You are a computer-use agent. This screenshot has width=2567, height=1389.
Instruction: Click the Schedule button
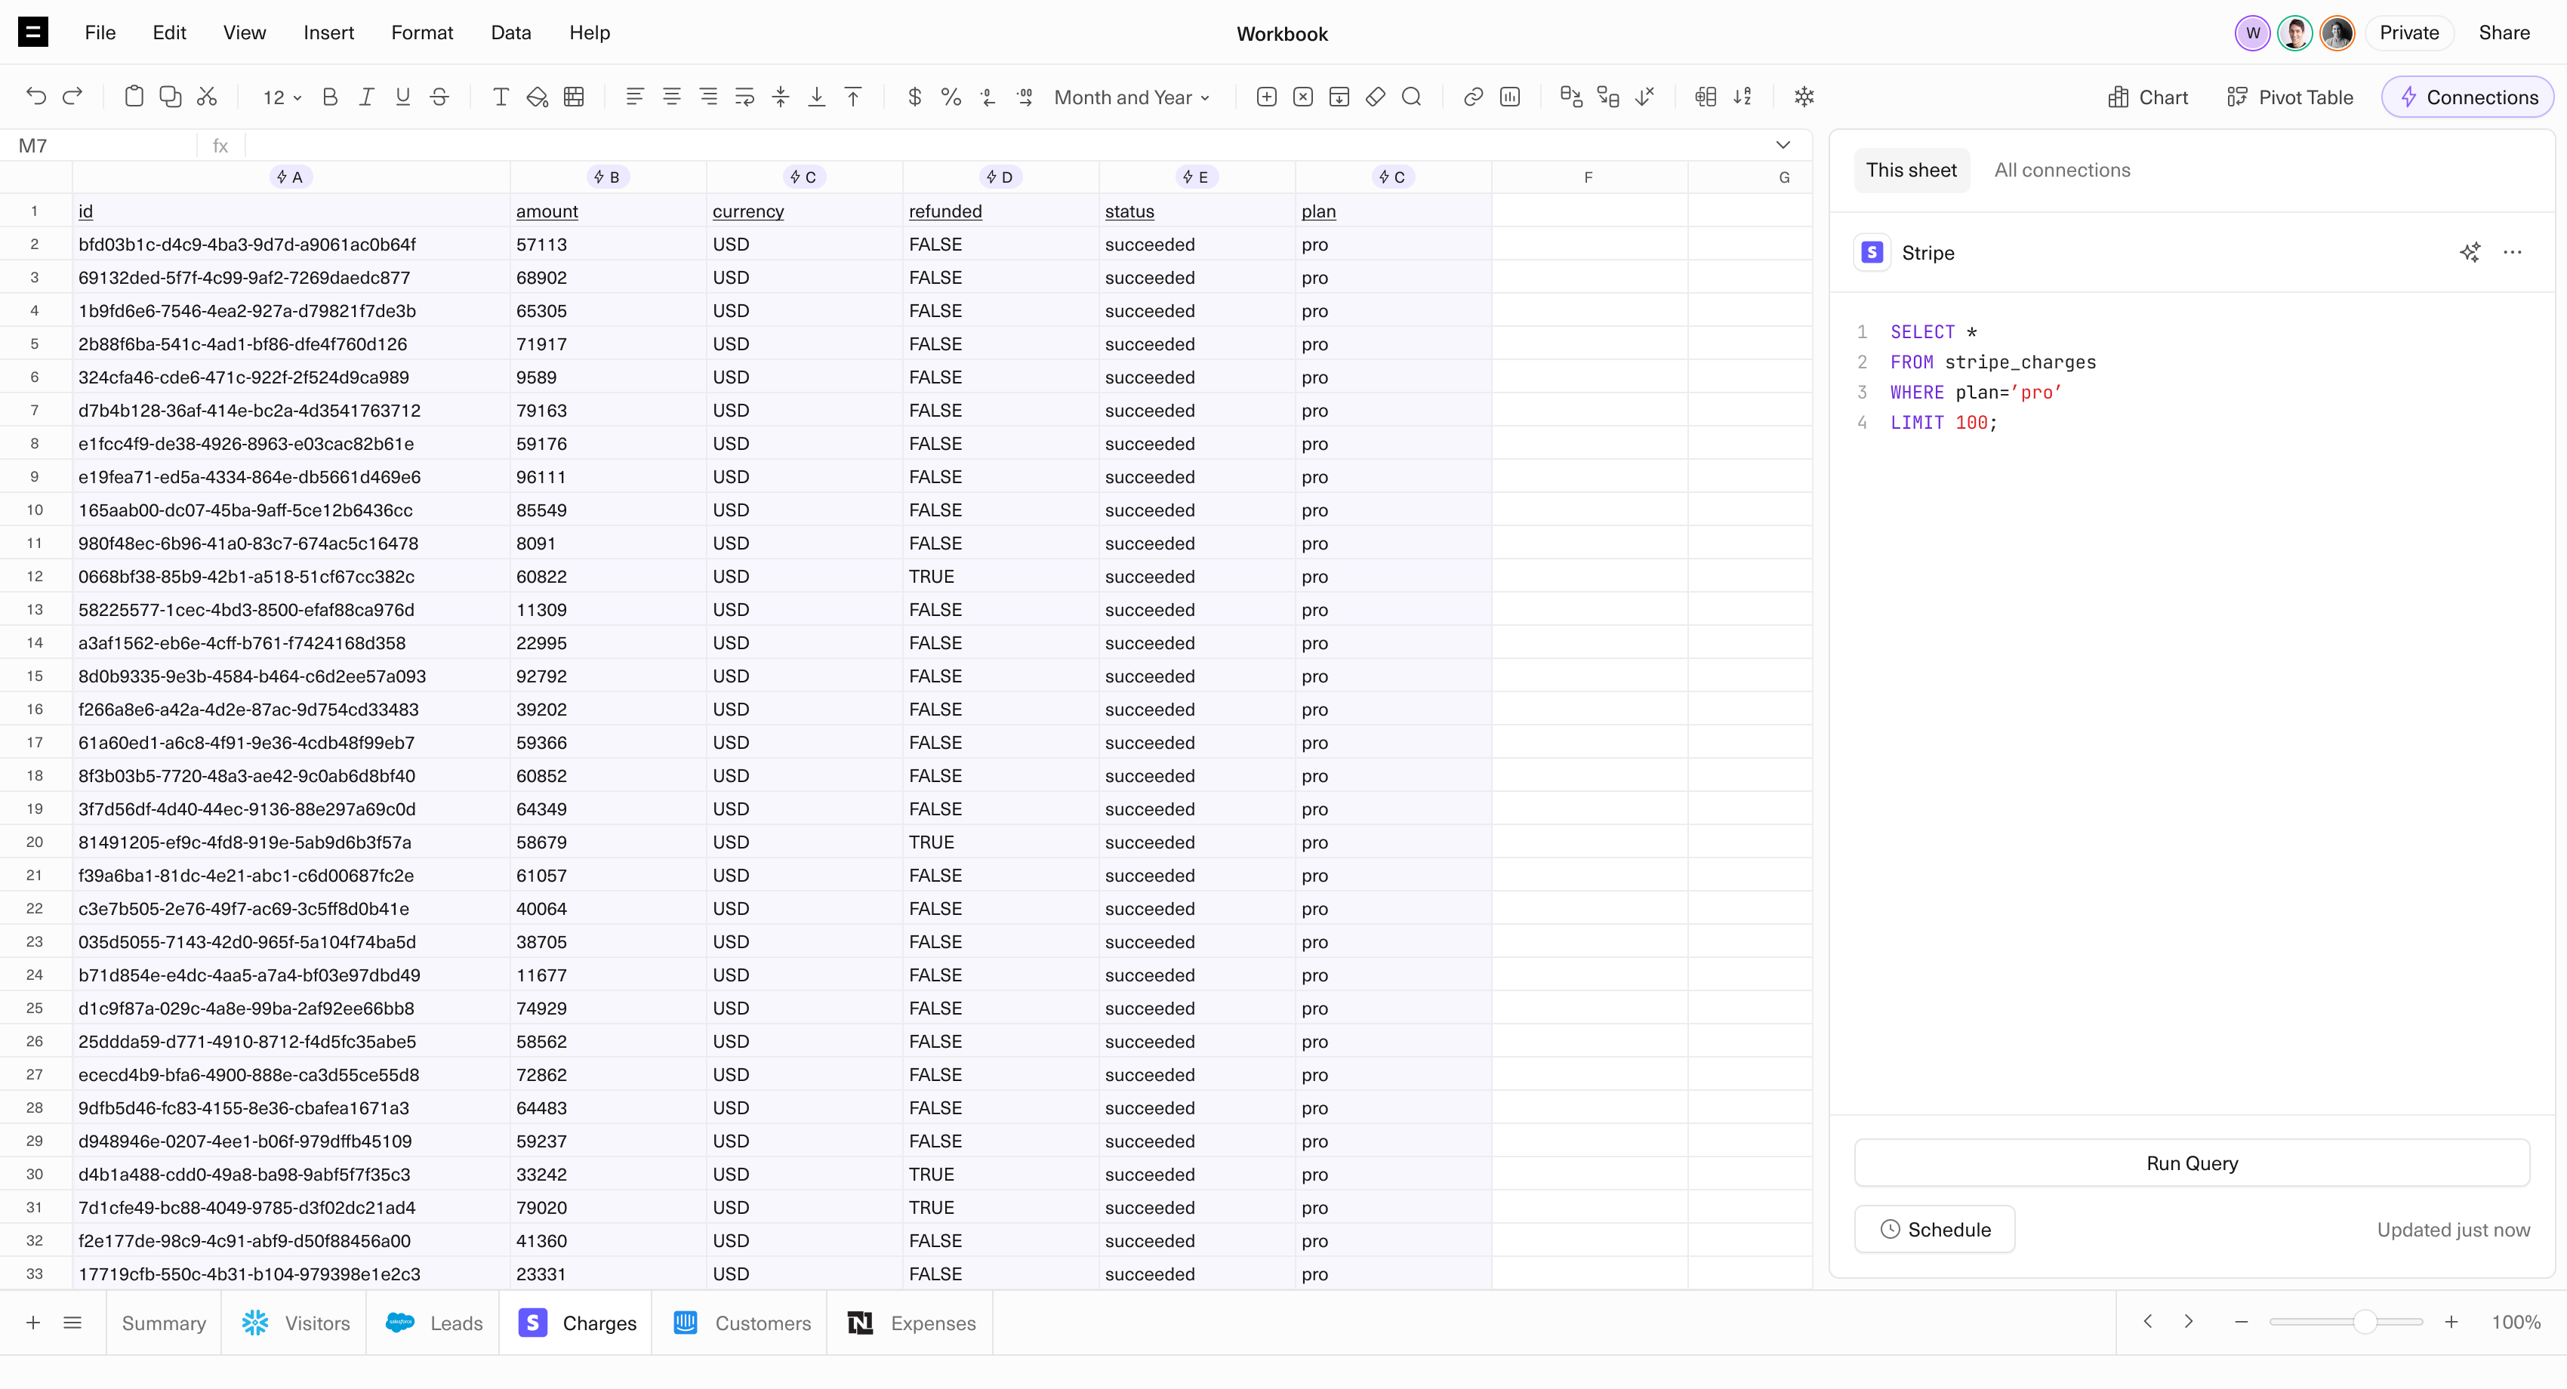click(x=1934, y=1228)
